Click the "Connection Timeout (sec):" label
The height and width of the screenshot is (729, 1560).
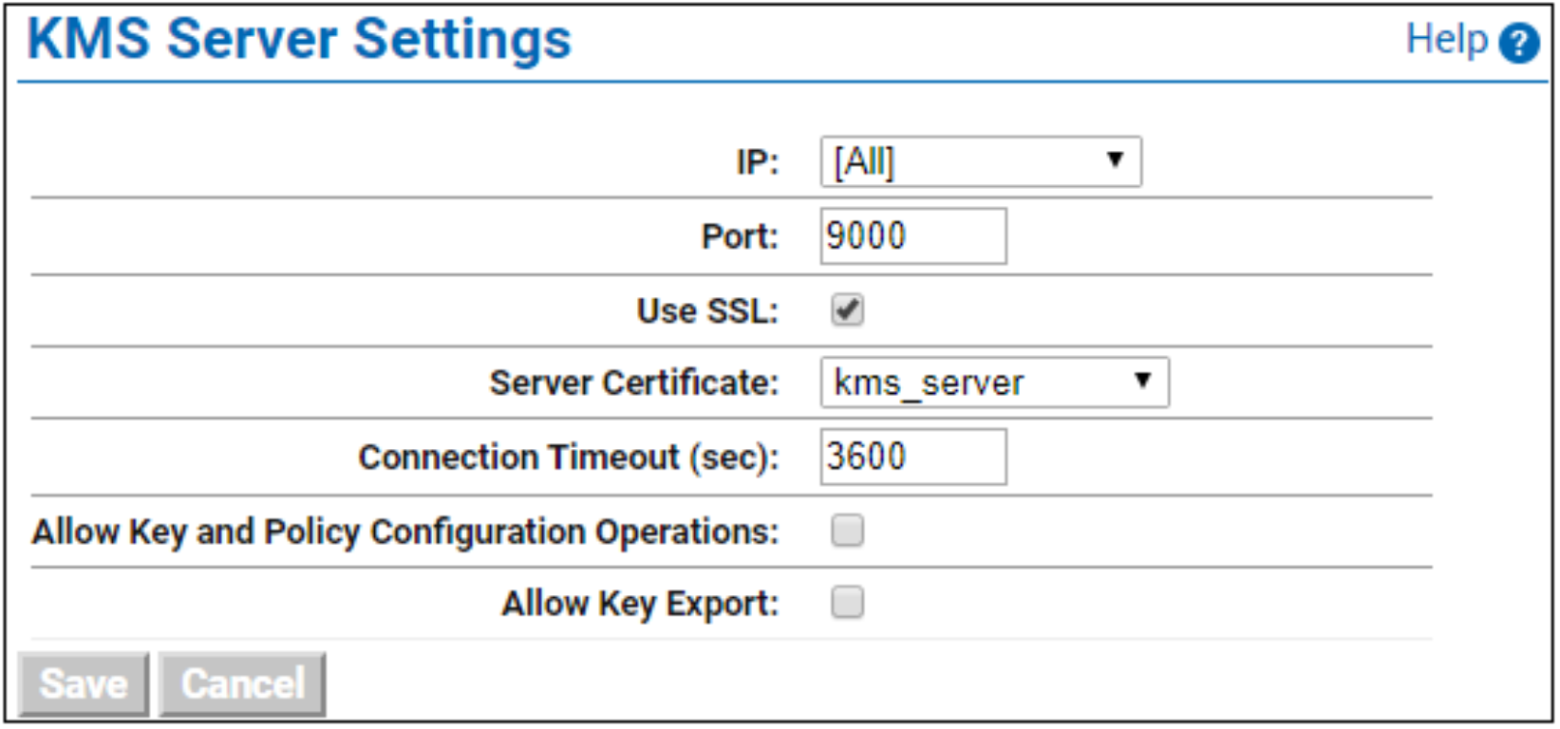pyautogui.click(x=568, y=458)
